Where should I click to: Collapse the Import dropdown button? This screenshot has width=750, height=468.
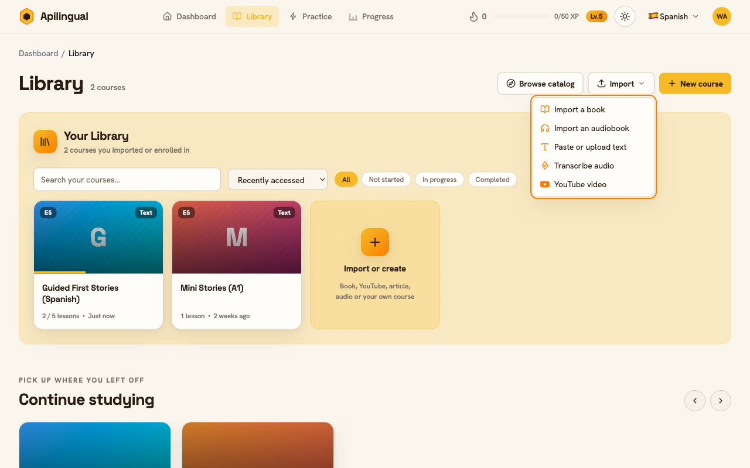click(621, 84)
